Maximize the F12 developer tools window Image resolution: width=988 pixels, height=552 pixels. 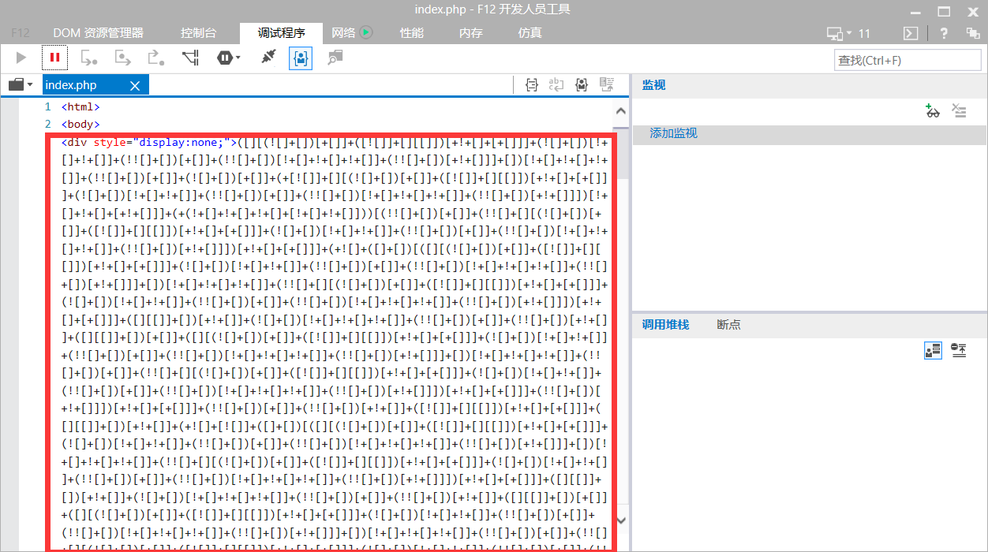944,11
